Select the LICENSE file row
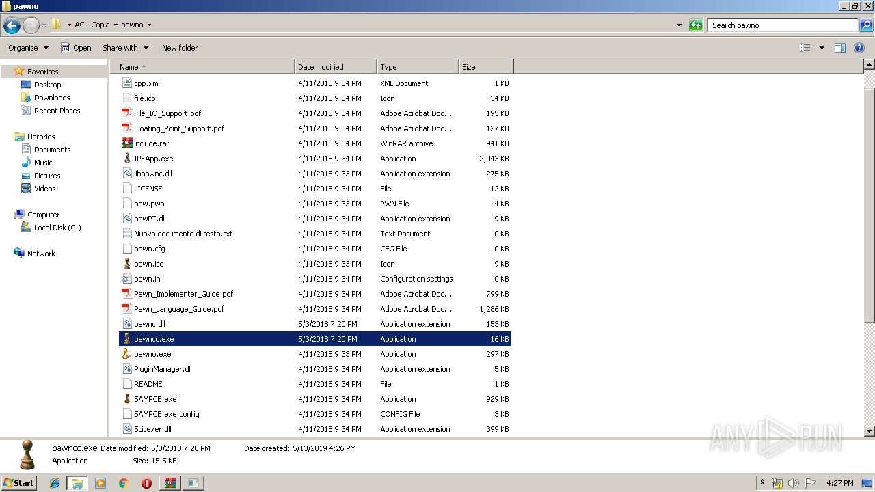 coord(315,189)
